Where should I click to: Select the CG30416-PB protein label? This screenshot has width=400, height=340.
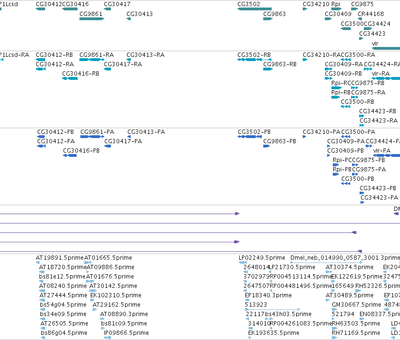tap(81, 151)
